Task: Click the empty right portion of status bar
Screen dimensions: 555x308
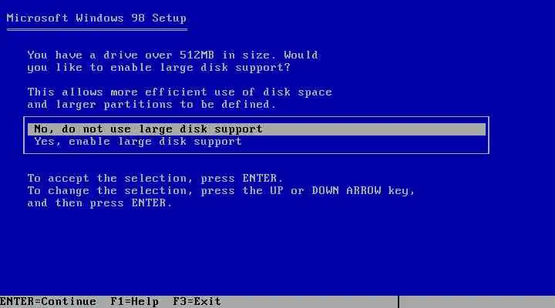Action: (x=477, y=302)
